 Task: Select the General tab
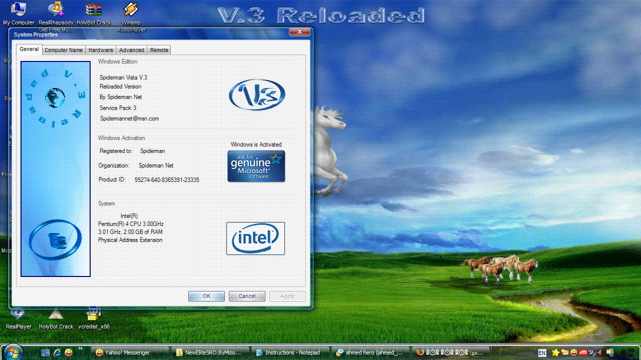click(x=29, y=49)
